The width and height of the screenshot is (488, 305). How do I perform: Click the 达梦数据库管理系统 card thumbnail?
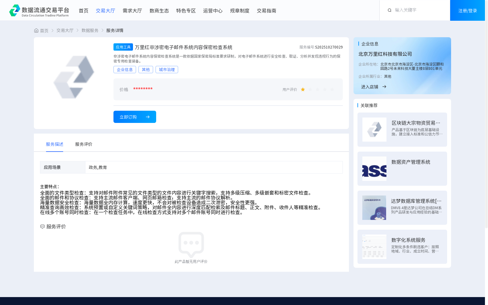click(x=374, y=208)
